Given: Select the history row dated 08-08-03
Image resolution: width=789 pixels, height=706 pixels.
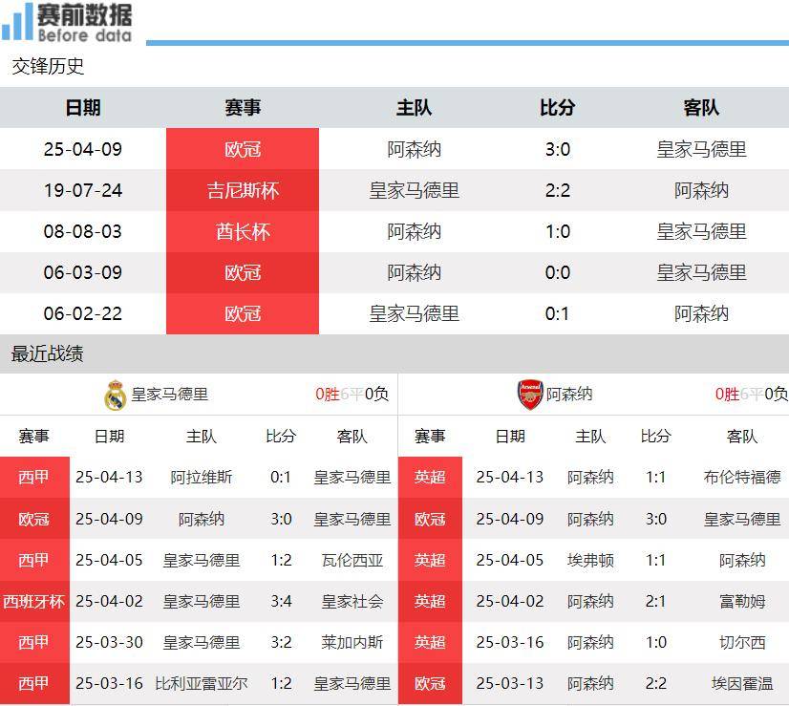Looking at the screenshot, I should tap(394, 231).
